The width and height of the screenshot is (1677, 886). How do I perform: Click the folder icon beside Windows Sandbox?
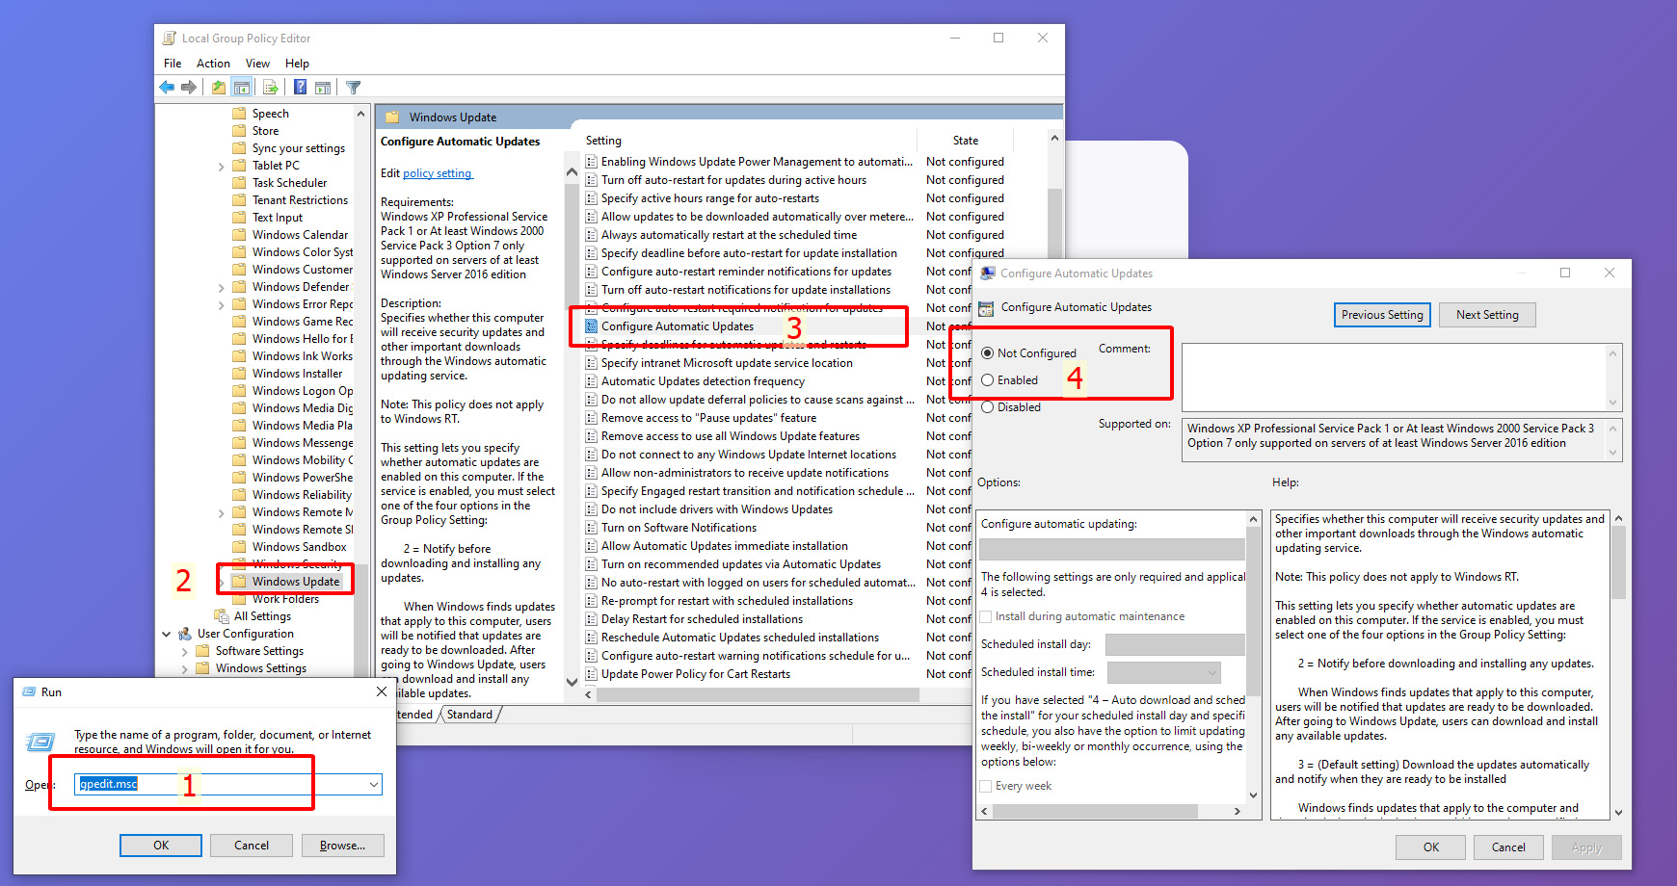pyautogui.click(x=239, y=547)
